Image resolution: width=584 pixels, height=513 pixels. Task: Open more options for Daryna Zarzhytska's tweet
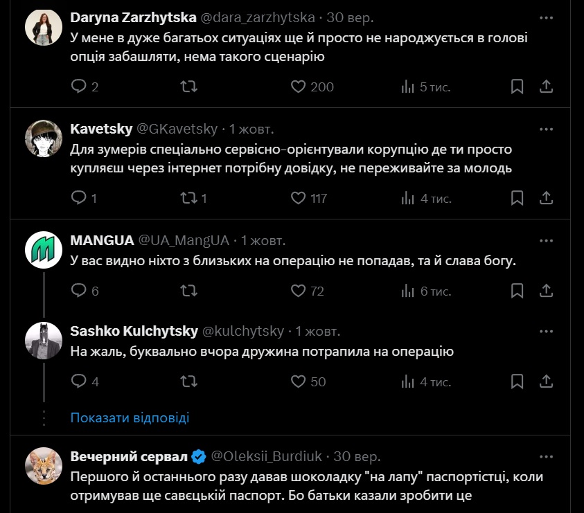click(x=546, y=17)
